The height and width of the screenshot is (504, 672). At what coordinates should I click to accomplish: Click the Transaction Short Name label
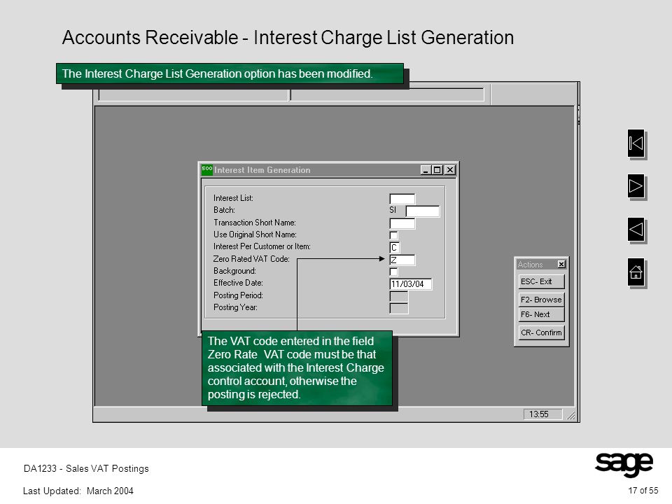tap(255, 223)
